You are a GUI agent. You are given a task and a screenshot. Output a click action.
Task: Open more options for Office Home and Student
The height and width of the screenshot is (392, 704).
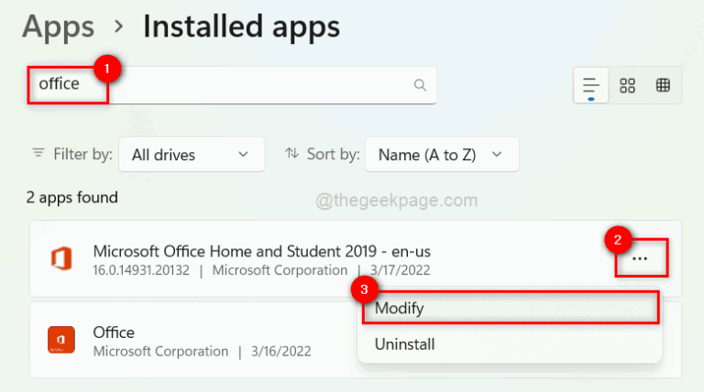(x=639, y=258)
